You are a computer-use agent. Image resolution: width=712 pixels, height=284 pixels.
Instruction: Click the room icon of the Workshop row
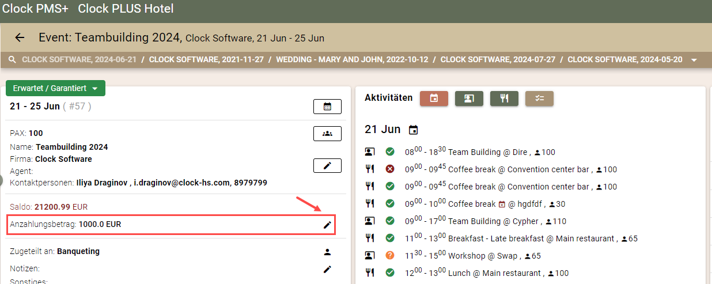point(370,256)
